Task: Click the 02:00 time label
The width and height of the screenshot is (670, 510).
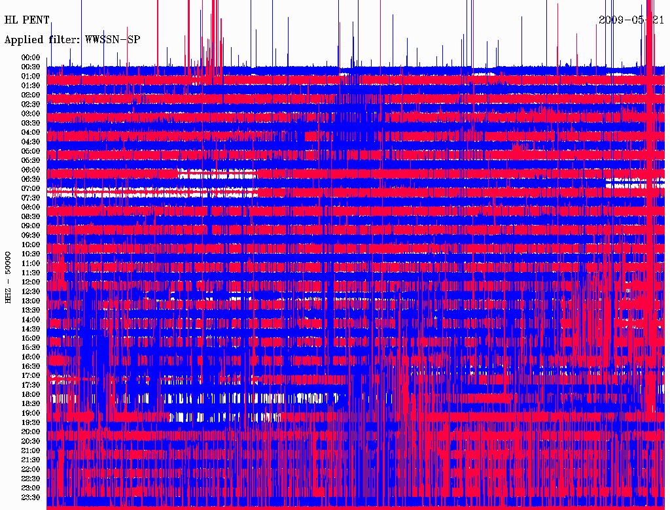Action: [x=31, y=95]
